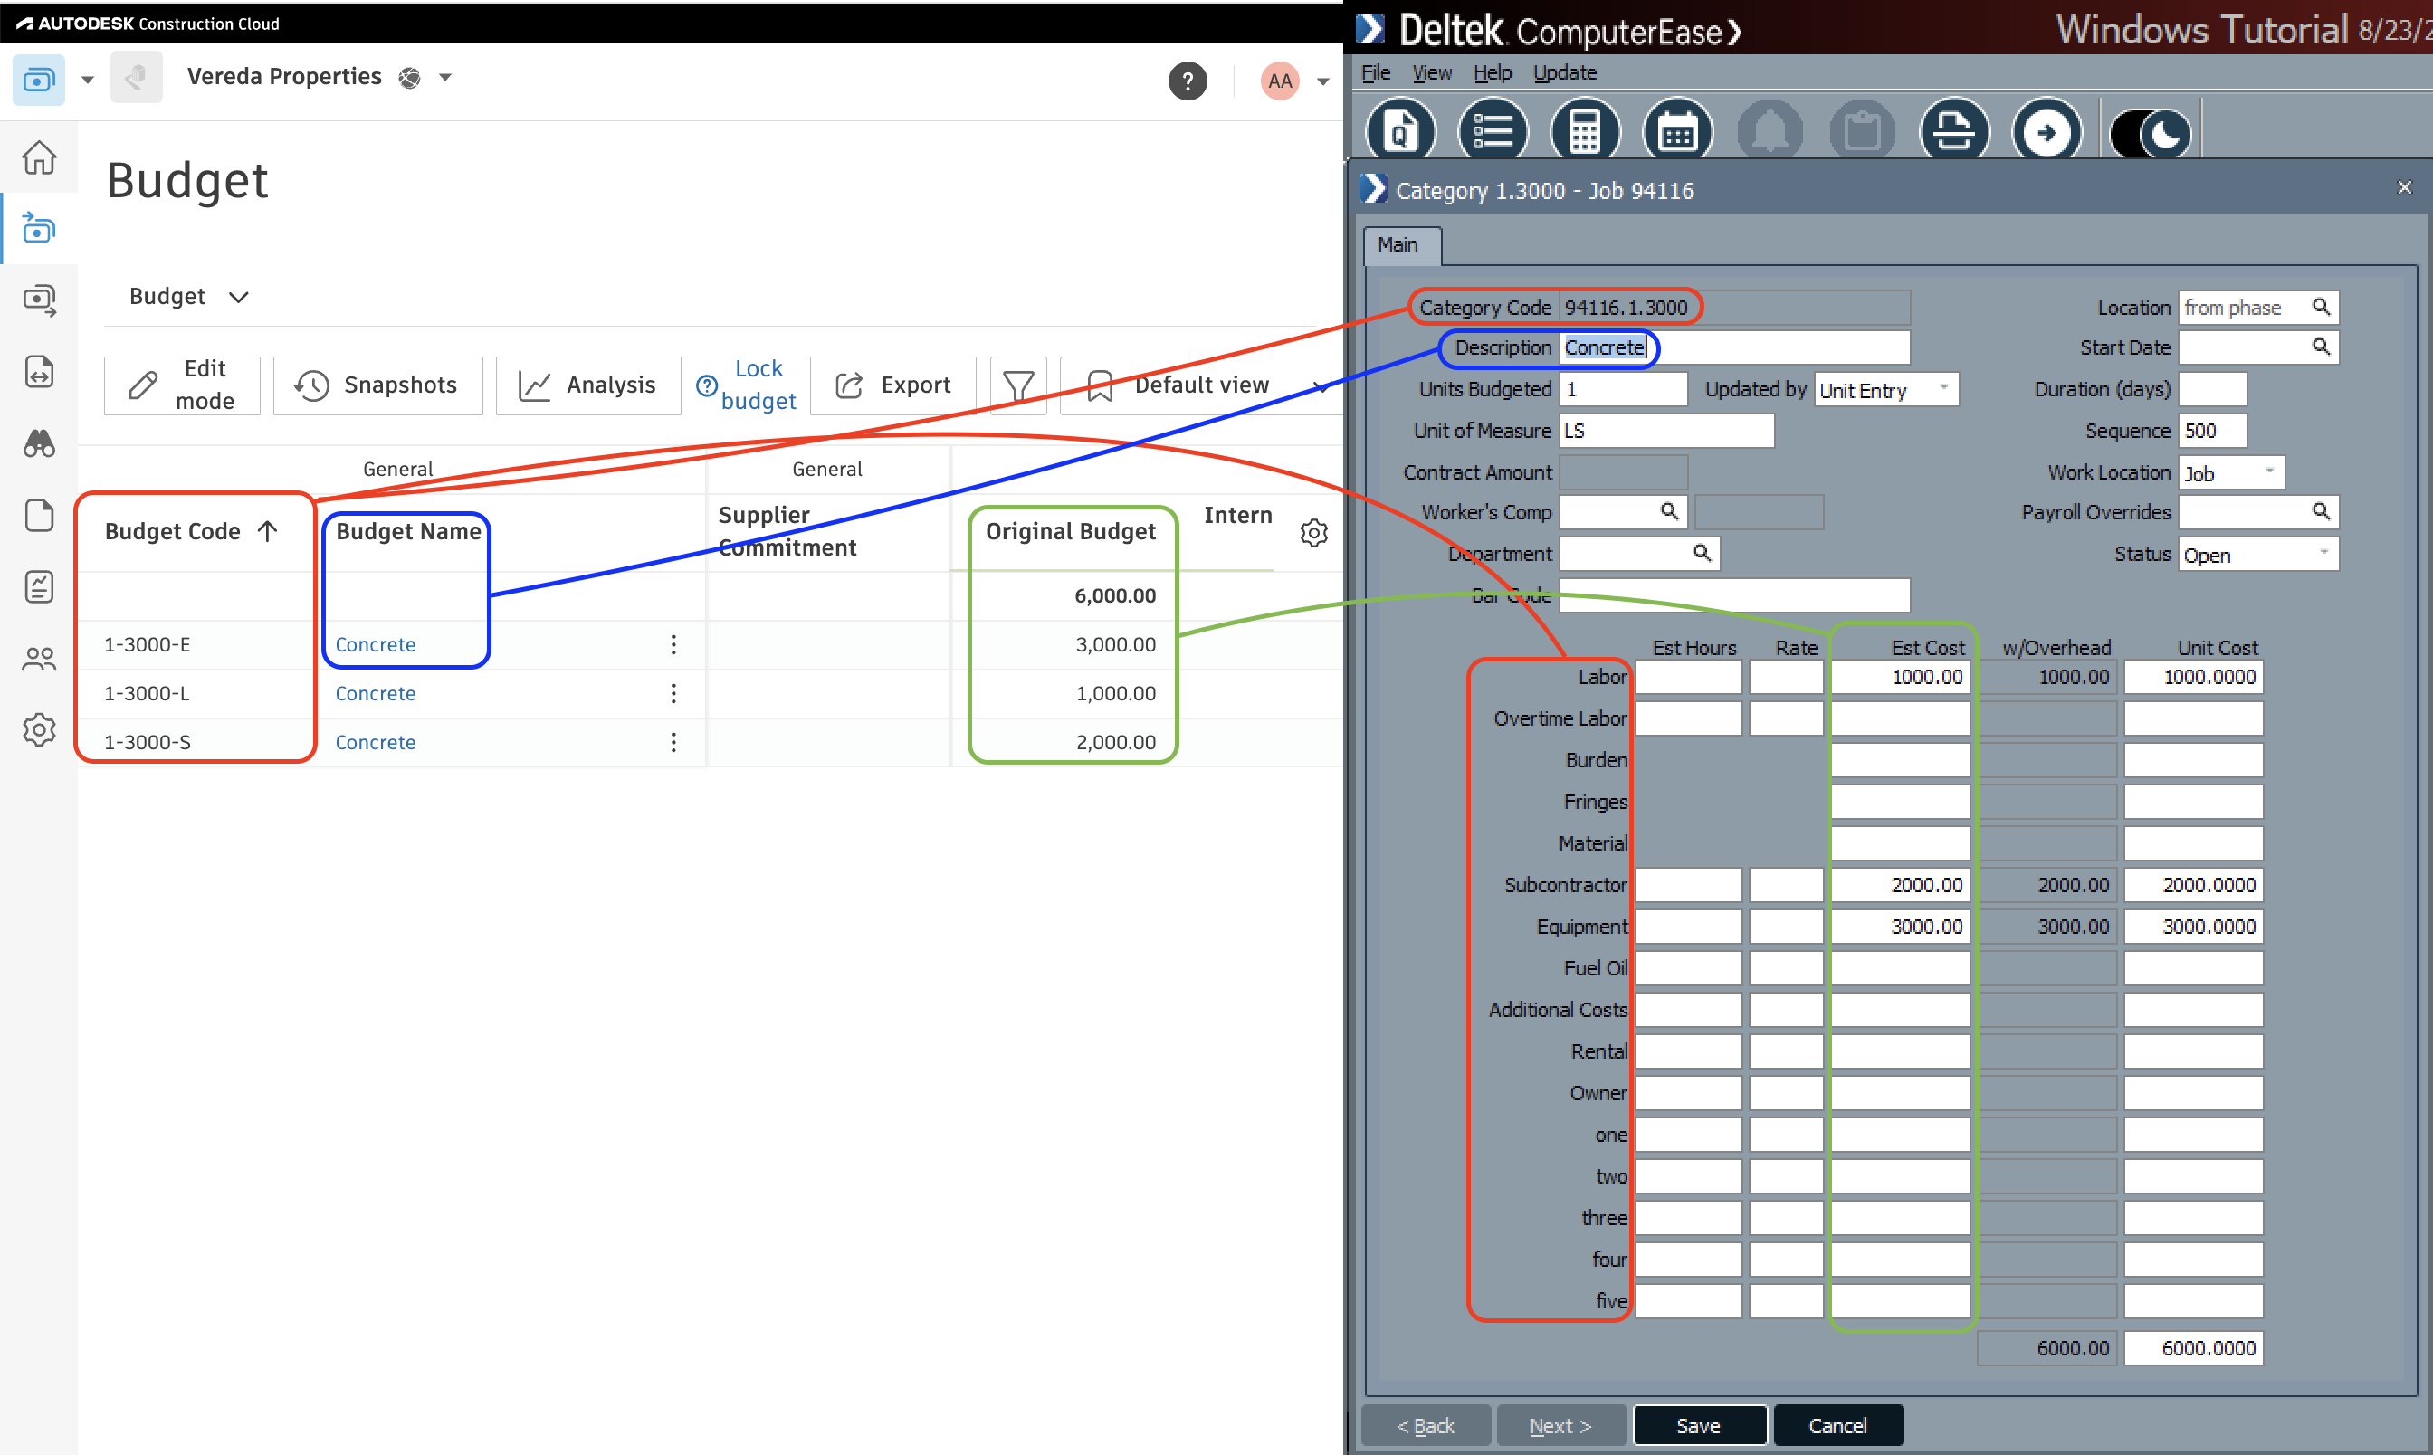Close the Category 1.3000 window

click(2405, 187)
